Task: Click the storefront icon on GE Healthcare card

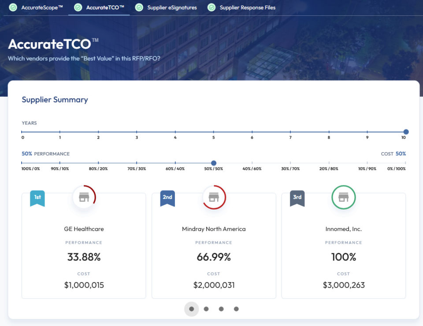Action: [x=84, y=197]
